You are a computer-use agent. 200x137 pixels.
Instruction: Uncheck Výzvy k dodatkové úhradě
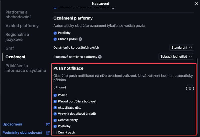pyautogui.click(x=55, y=114)
